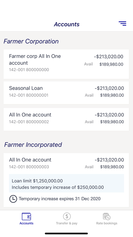133x237 pixels.
Task: Tap account number 142-001 800000000
Action: click(x=29, y=70)
